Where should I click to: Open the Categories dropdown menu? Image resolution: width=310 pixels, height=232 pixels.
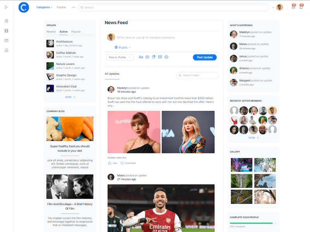44,7
